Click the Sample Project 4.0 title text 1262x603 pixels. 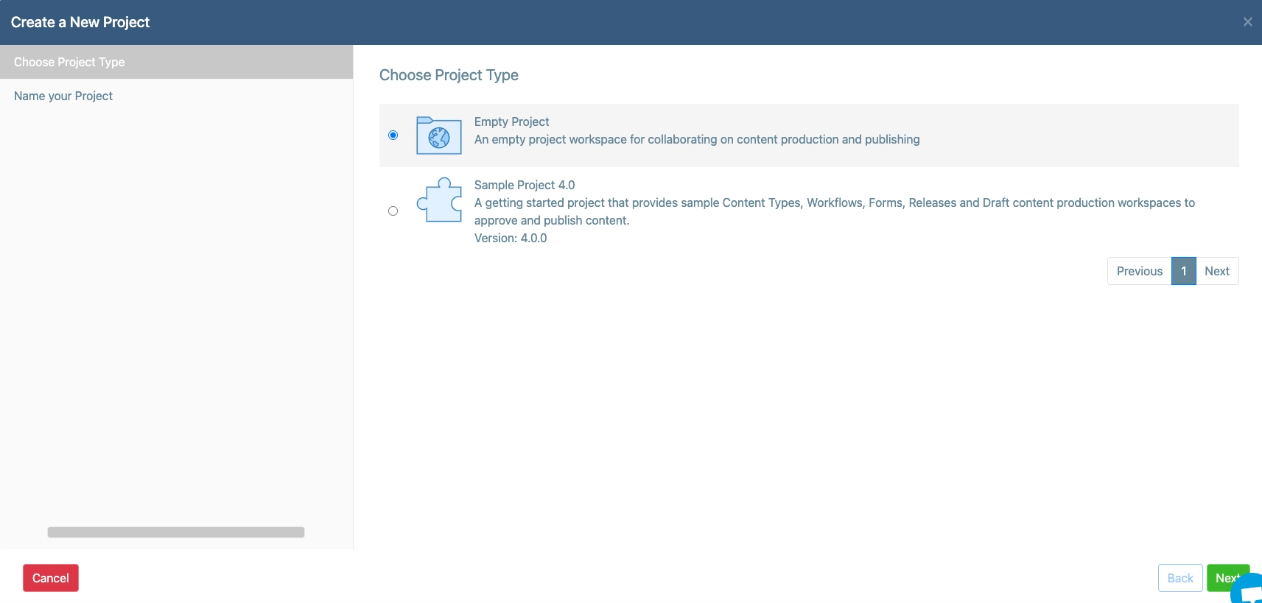(524, 185)
